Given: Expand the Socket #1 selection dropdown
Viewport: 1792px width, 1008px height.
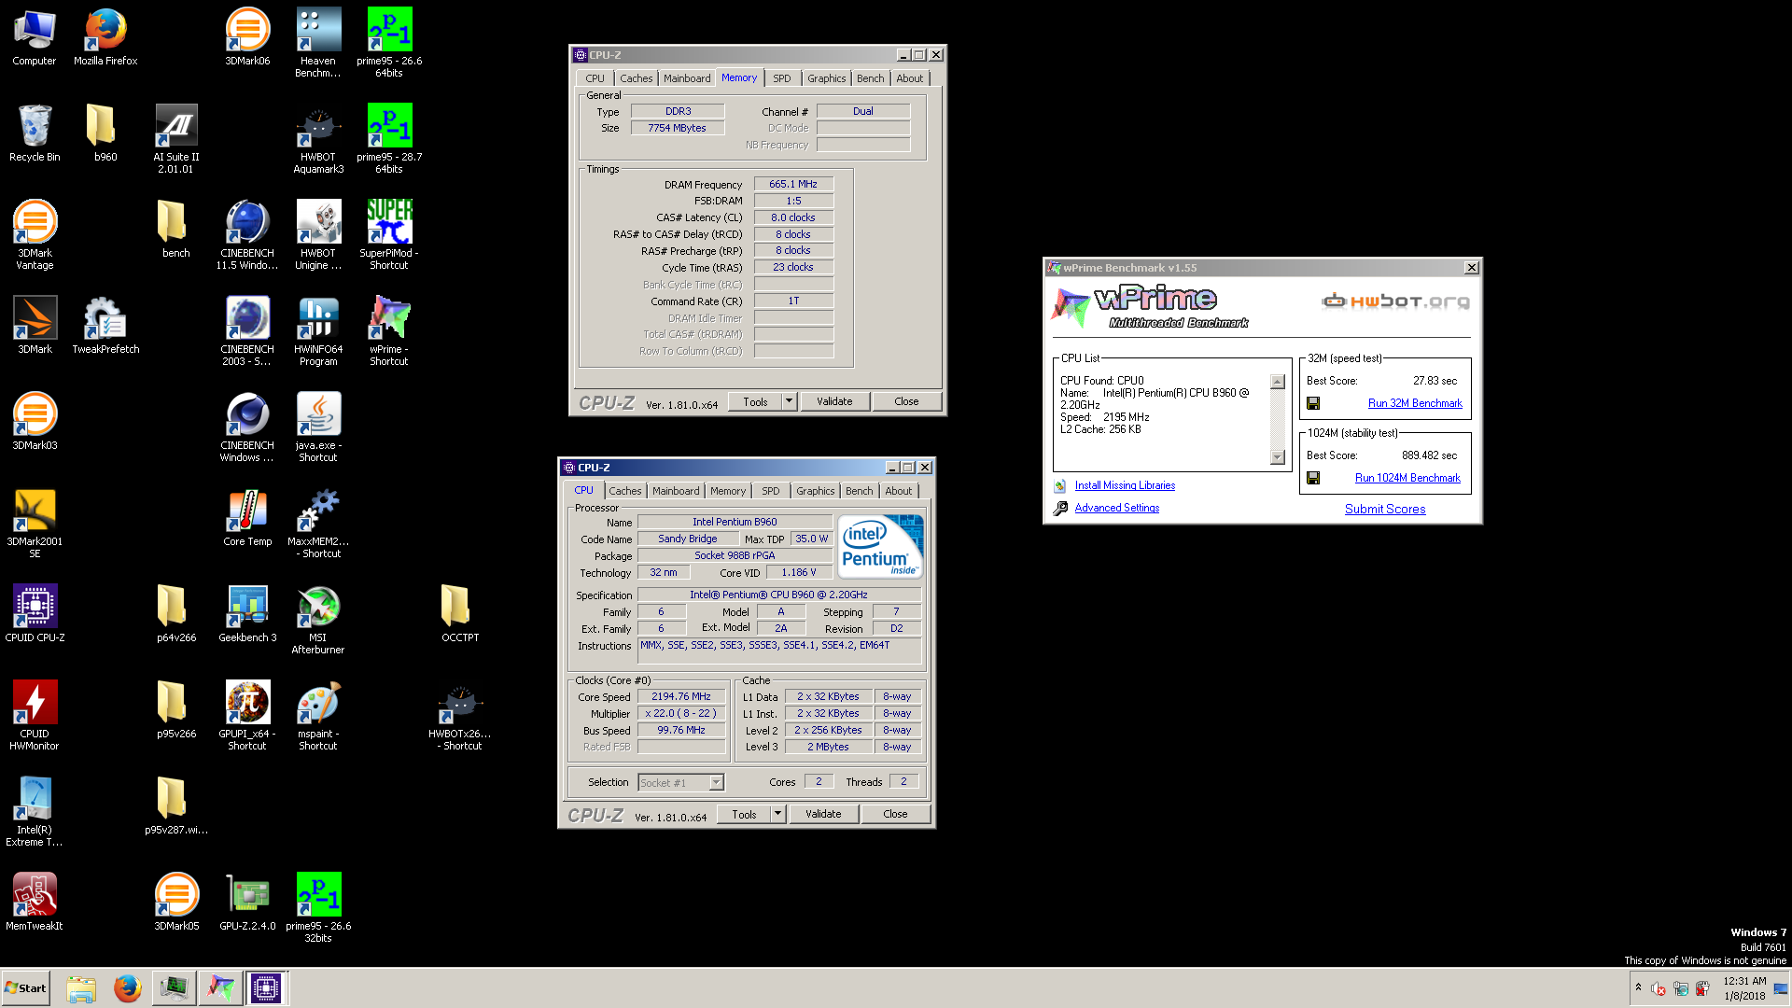Looking at the screenshot, I should tap(716, 783).
